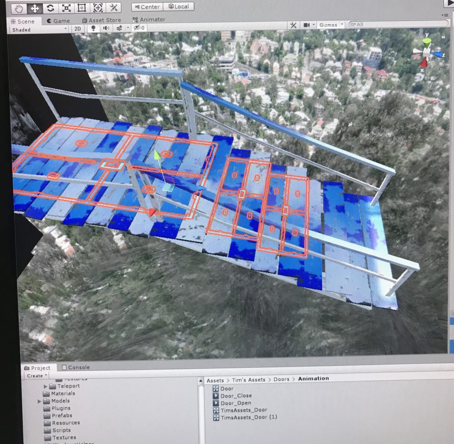Open the Create dropdown
Viewport: 454px width, 444px height.
click(x=37, y=376)
